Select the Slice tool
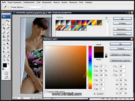Image resolution: width=135 pixels, height=101 pixels. [8, 28]
